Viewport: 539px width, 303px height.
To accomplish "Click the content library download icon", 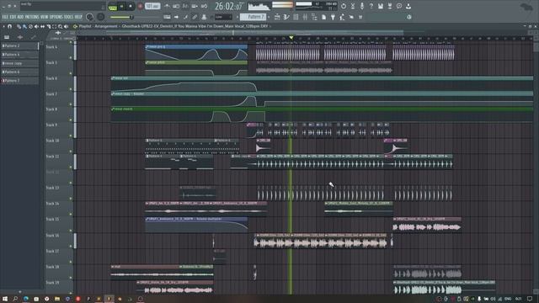I will 408,6.
